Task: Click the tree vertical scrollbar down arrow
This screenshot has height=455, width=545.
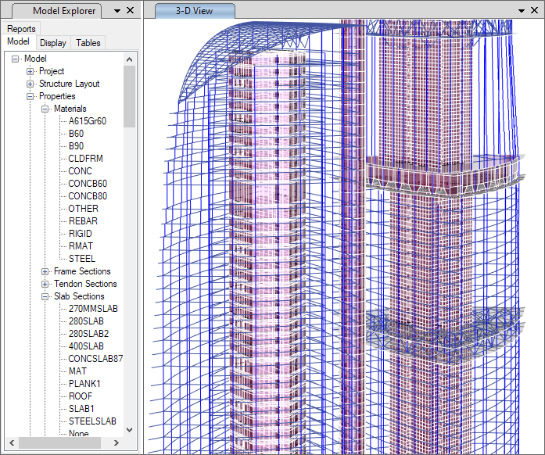Action: coord(129,432)
